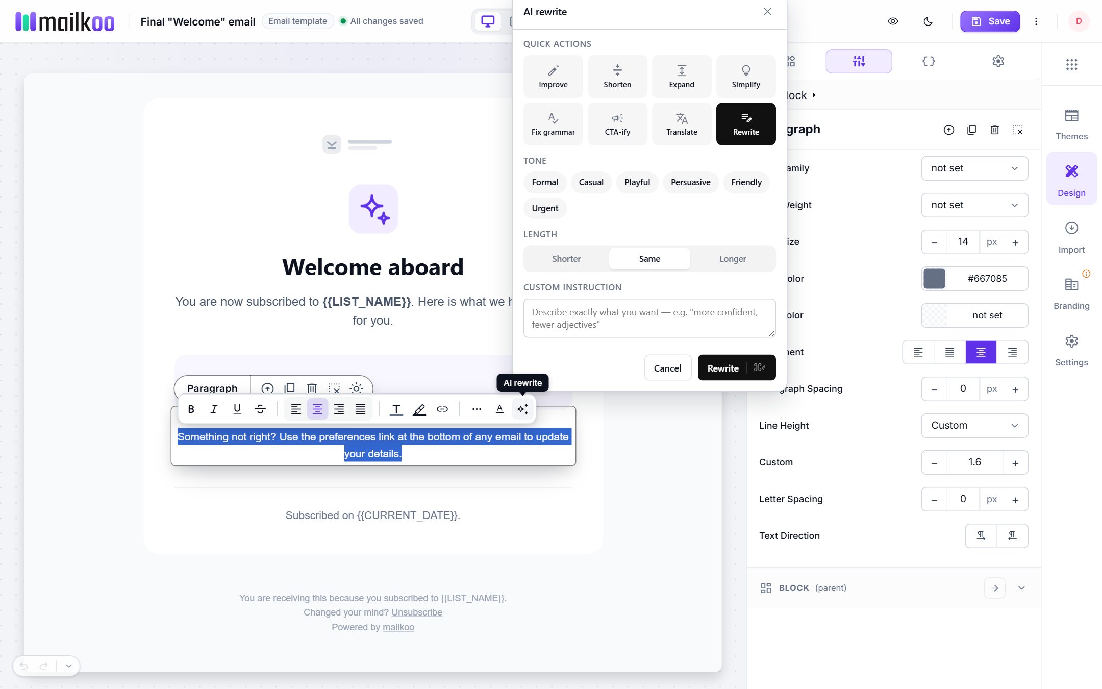Open the Import sidebar tab
This screenshot has width=1102, height=689.
(x=1071, y=238)
